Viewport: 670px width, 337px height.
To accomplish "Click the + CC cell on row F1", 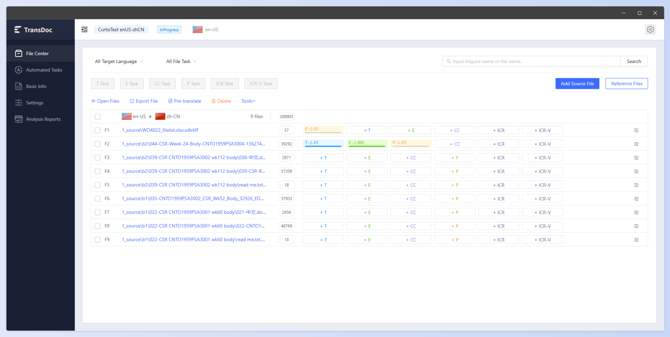I will point(455,130).
